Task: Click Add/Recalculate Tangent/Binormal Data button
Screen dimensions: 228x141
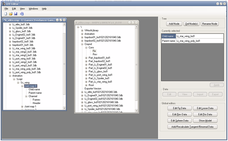Action: click(192, 127)
